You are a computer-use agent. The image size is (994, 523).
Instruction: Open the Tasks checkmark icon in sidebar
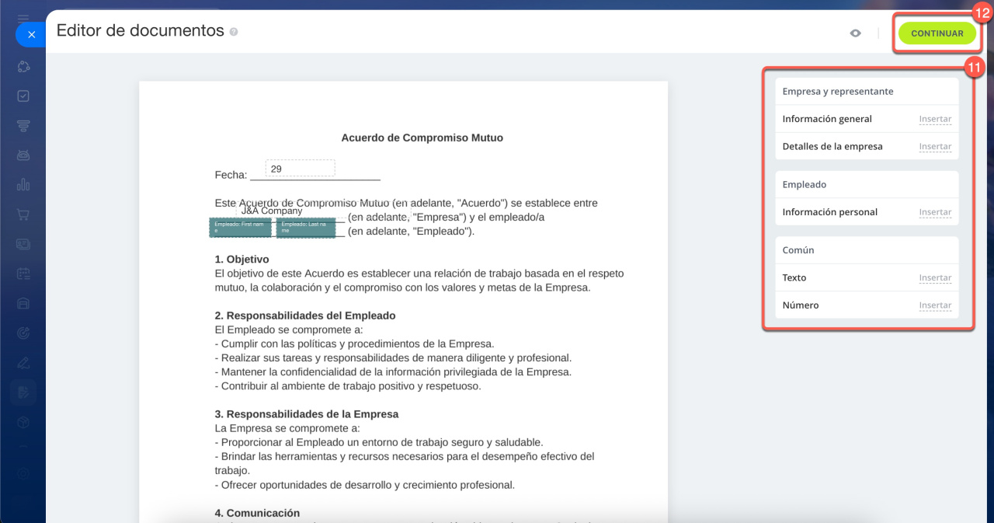coord(23,96)
